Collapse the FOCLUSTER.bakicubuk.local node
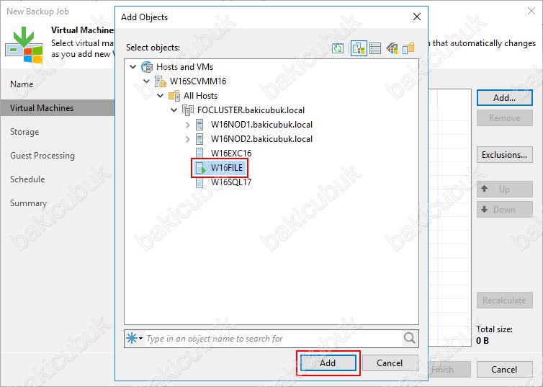The image size is (543, 387). point(174,110)
